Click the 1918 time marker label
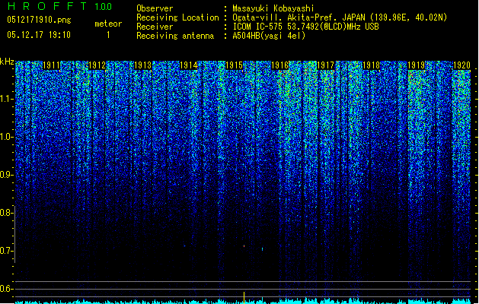 point(371,65)
